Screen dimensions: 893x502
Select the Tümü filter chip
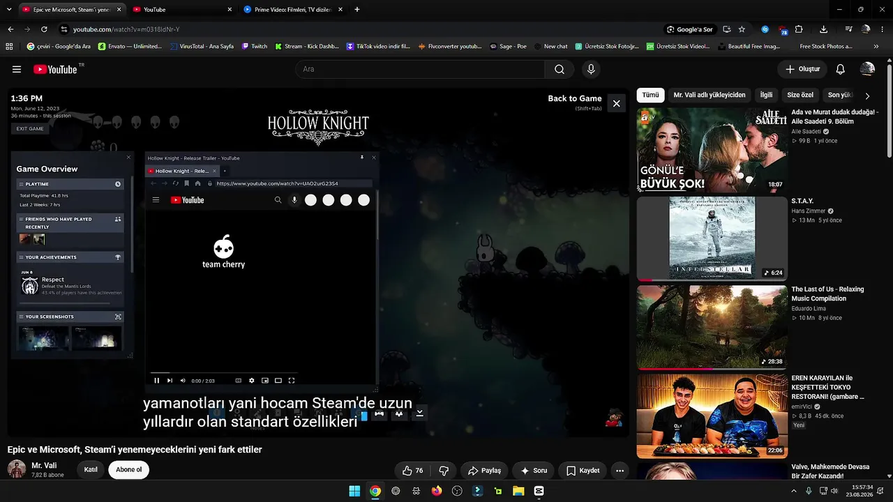coord(650,95)
